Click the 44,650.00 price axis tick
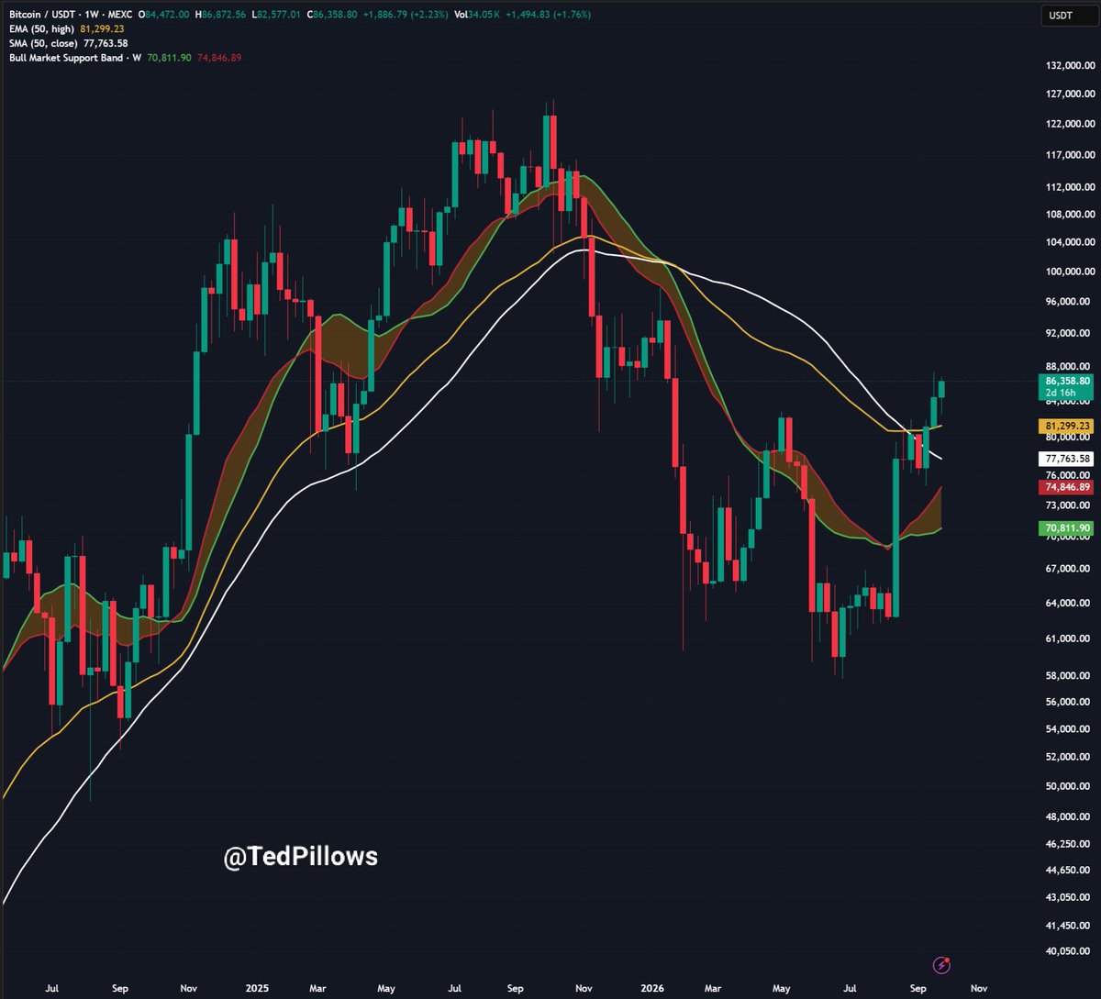 pos(1068,870)
